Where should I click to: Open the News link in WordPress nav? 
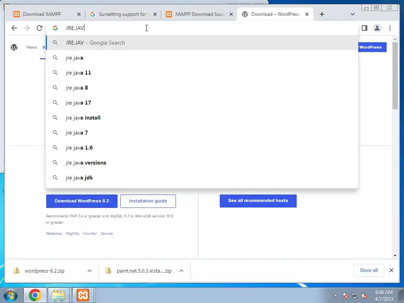(32, 47)
